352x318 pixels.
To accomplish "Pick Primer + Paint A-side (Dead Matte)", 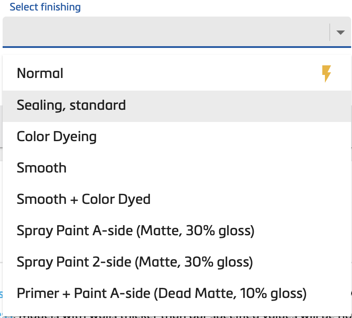I will click(161, 293).
